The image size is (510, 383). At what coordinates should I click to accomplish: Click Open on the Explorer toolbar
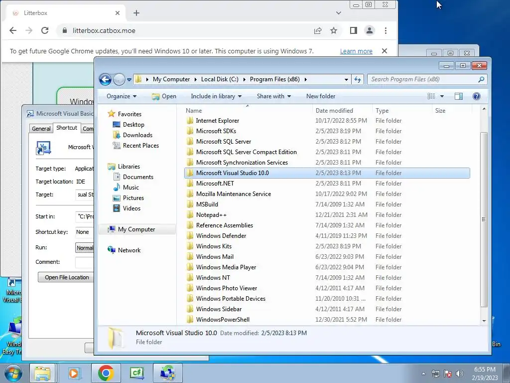click(x=164, y=96)
